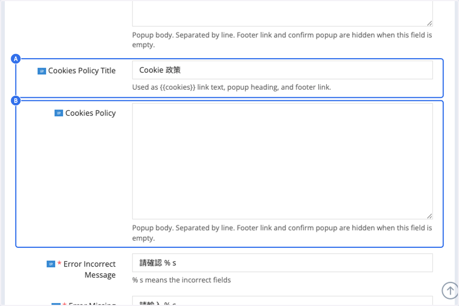
Task: Click the "Error Incorrect Message" field label
Action: click(90, 269)
